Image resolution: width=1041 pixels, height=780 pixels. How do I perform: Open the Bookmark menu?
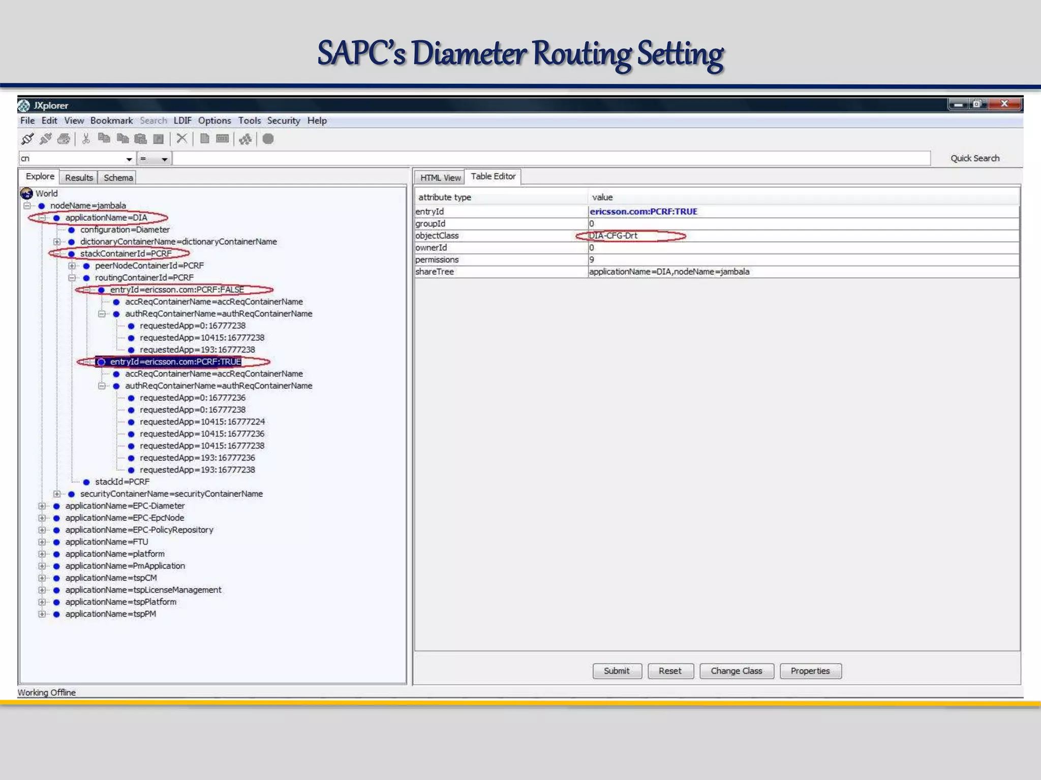click(111, 120)
